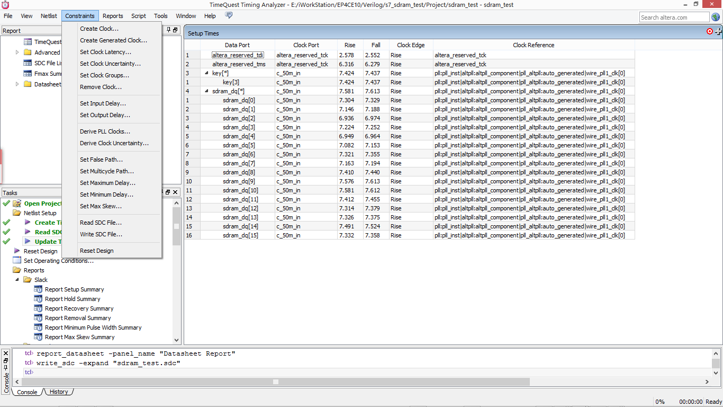Run Reset Design task arrow icon
This screenshot has width=723, height=407.
click(17, 251)
